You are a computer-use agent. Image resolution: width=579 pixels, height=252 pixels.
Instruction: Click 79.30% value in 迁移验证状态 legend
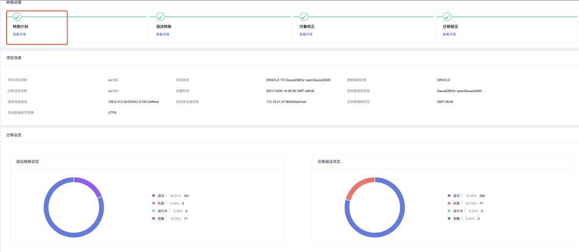tap(471, 196)
